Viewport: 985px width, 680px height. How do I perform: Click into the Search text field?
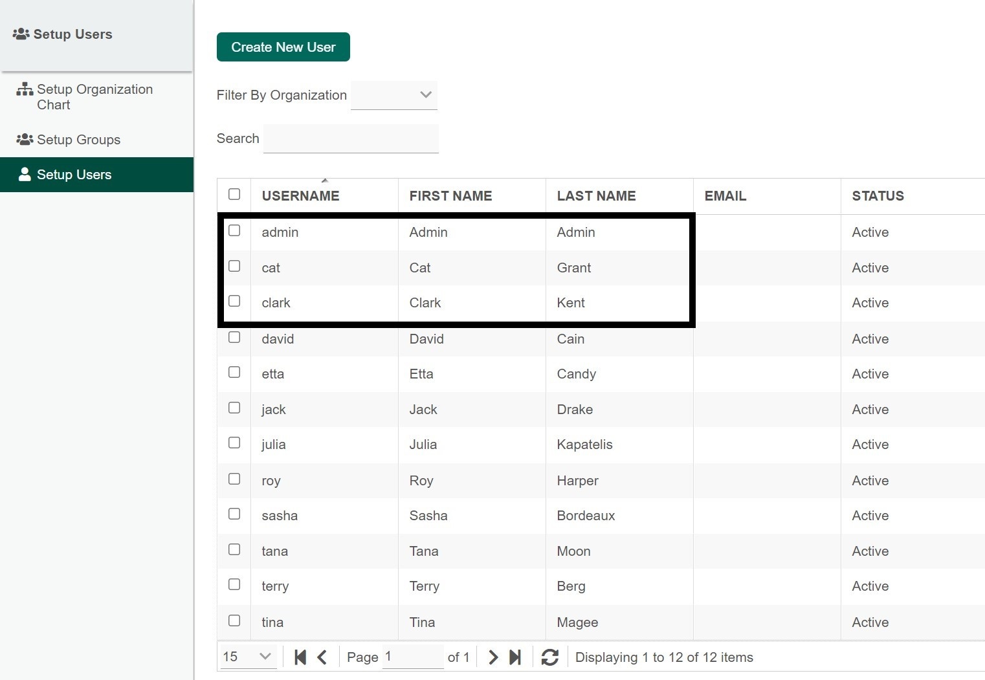click(x=351, y=138)
